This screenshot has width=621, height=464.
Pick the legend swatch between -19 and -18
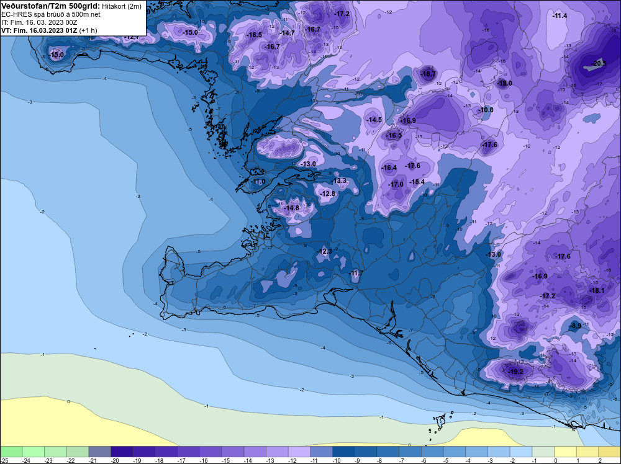(x=144, y=452)
